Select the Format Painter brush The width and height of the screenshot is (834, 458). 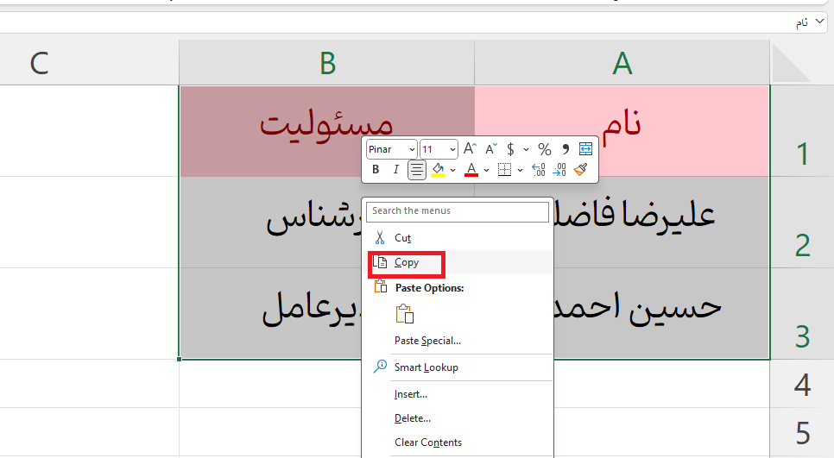(x=581, y=170)
